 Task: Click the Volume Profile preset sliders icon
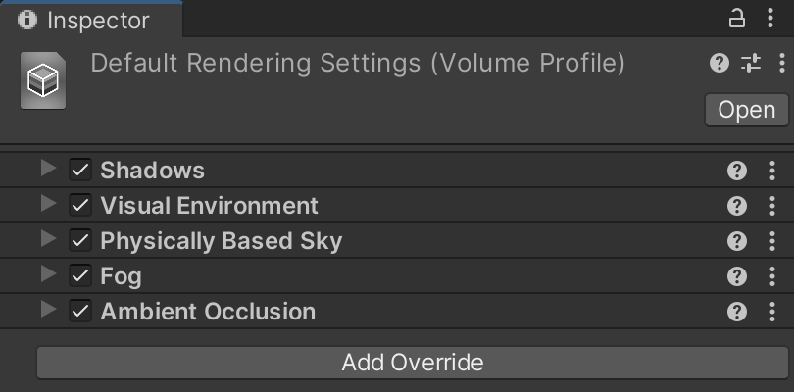point(751,64)
